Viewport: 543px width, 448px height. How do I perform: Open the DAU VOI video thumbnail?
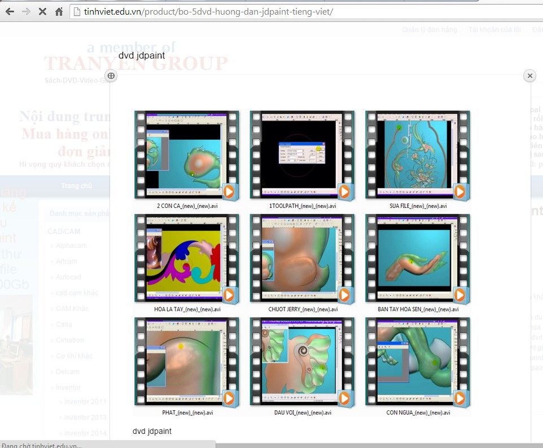click(302, 362)
